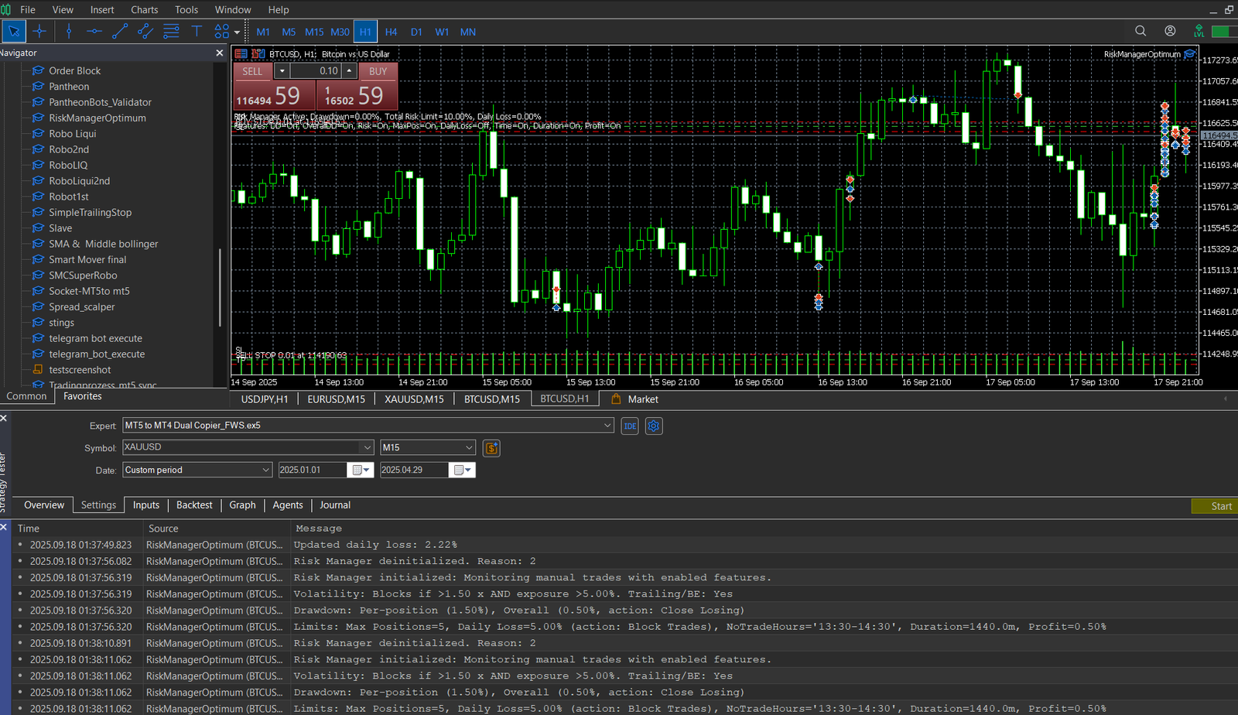
Task: Toggle the H4 timeframe button
Action: (x=391, y=32)
